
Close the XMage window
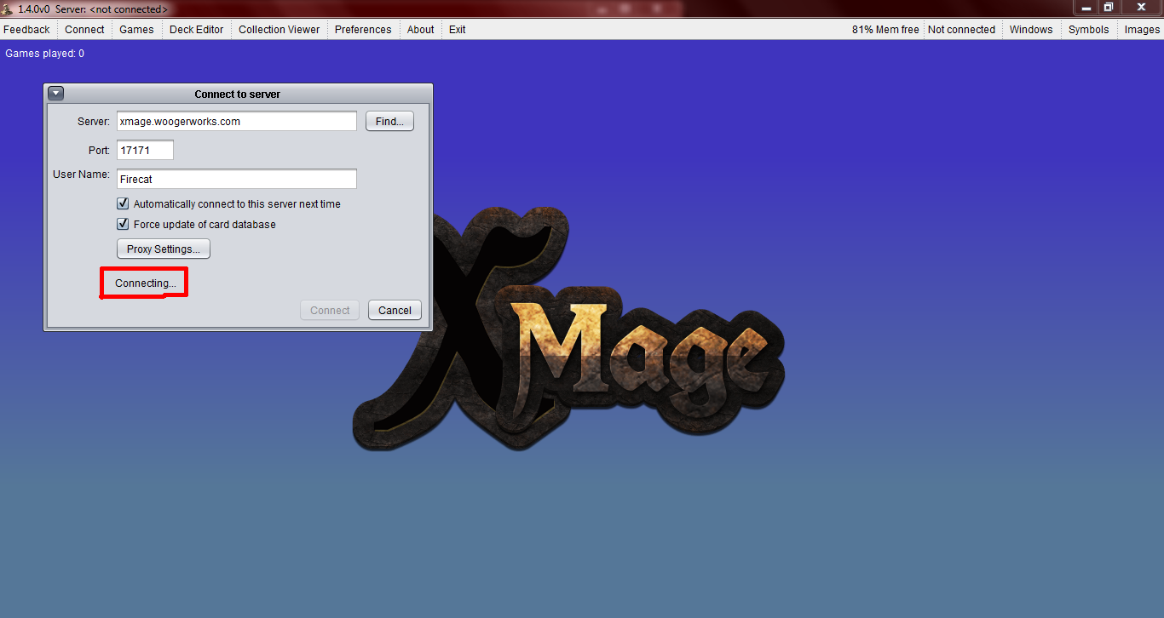pos(1141,7)
